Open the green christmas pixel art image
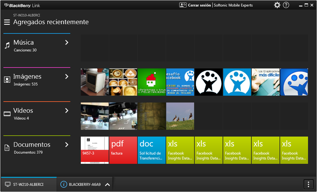 coord(152,82)
